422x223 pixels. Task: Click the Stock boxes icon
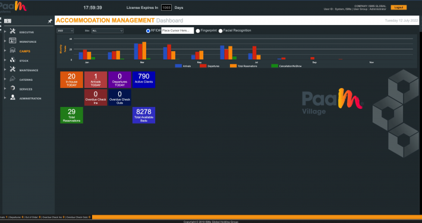point(12,60)
